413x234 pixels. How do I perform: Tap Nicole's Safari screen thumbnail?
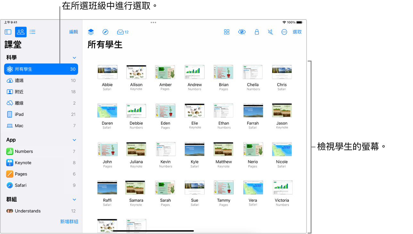pyautogui.click(x=282, y=149)
